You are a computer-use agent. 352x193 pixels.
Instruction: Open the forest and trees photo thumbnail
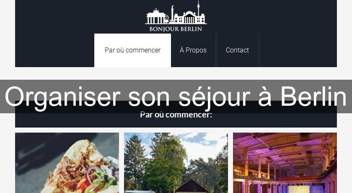coord(176,163)
